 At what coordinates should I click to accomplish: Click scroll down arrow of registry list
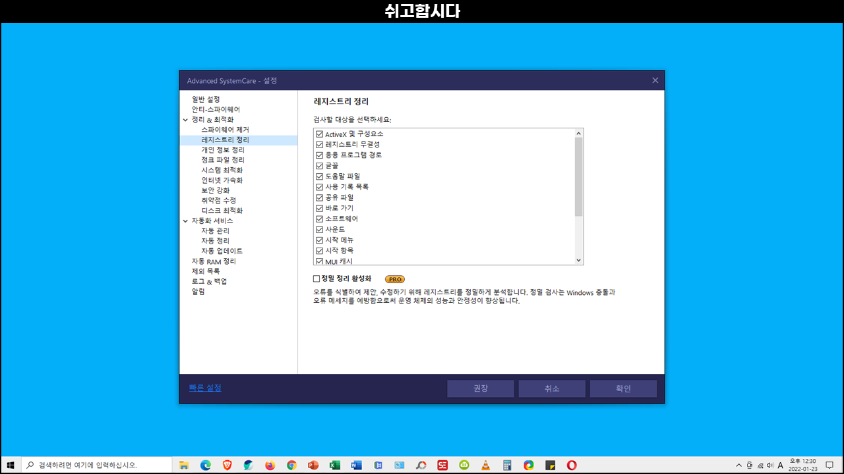pyautogui.click(x=579, y=260)
